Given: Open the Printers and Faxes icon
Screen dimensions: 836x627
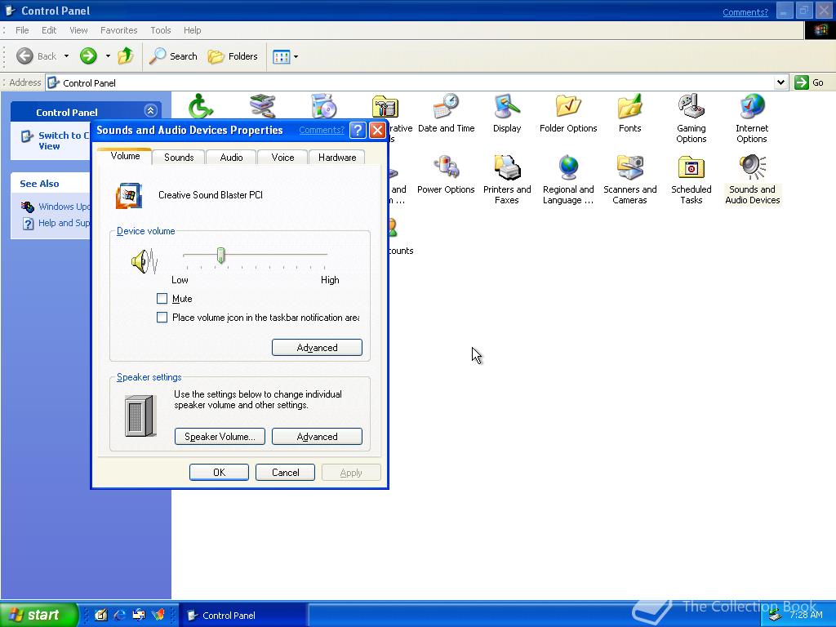Looking at the screenshot, I should [506, 180].
